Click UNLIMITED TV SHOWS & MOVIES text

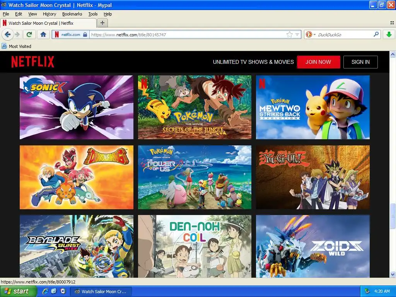[x=253, y=62]
